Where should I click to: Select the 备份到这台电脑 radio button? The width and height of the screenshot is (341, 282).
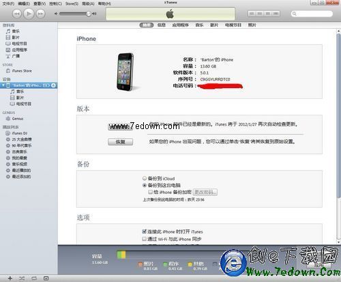tap(145, 185)
